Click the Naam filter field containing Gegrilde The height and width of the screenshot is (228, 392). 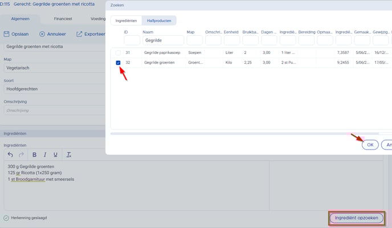pyautogui.click(x=163, y=41)
